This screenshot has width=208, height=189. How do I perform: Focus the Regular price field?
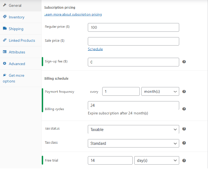point(134,27)
